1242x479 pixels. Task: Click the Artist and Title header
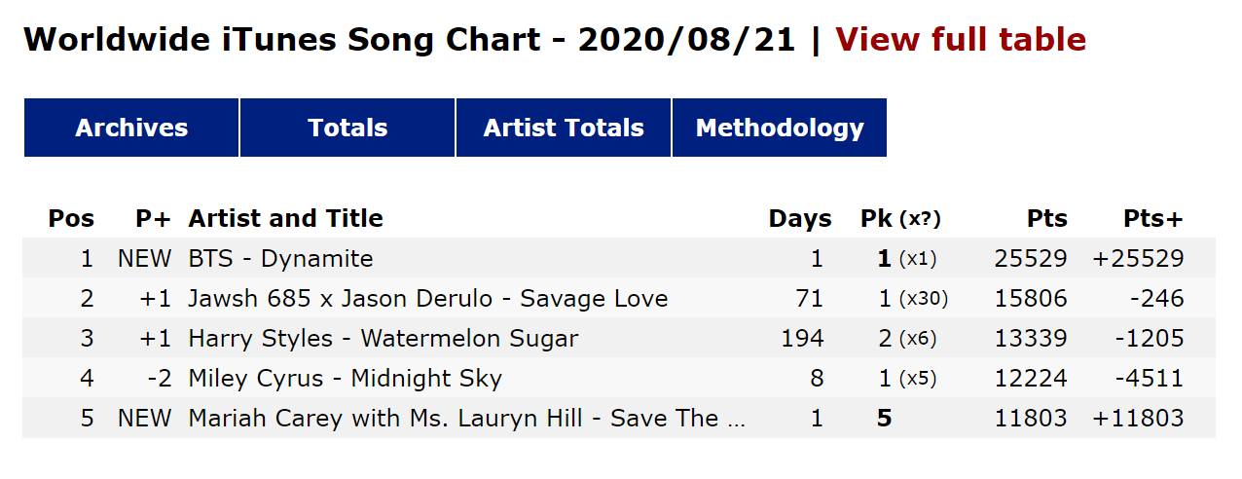coord(285,219)
